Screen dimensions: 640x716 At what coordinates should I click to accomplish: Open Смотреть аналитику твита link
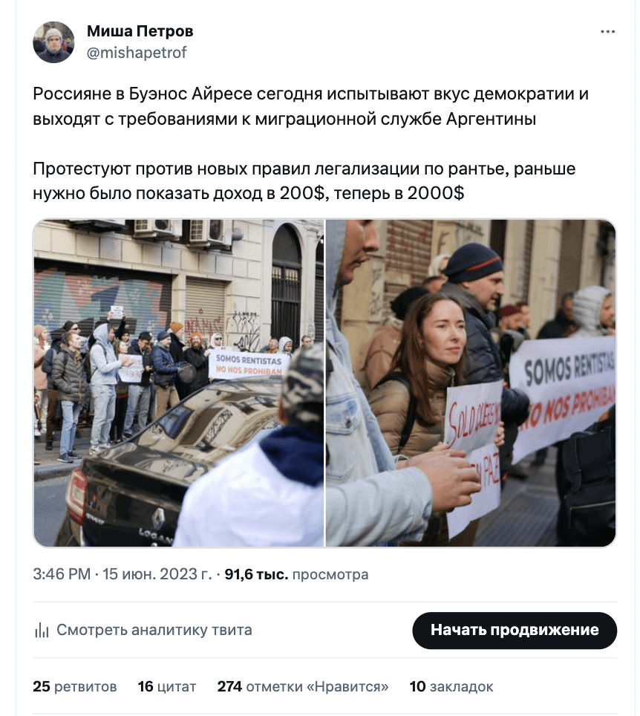tap(154, 630)
